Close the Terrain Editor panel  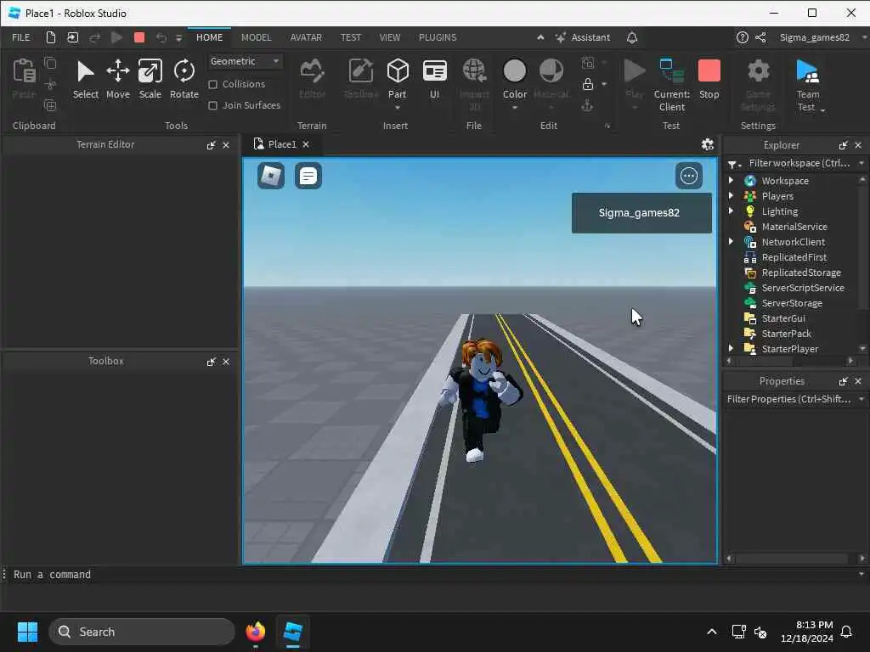[x=226, y=145]
